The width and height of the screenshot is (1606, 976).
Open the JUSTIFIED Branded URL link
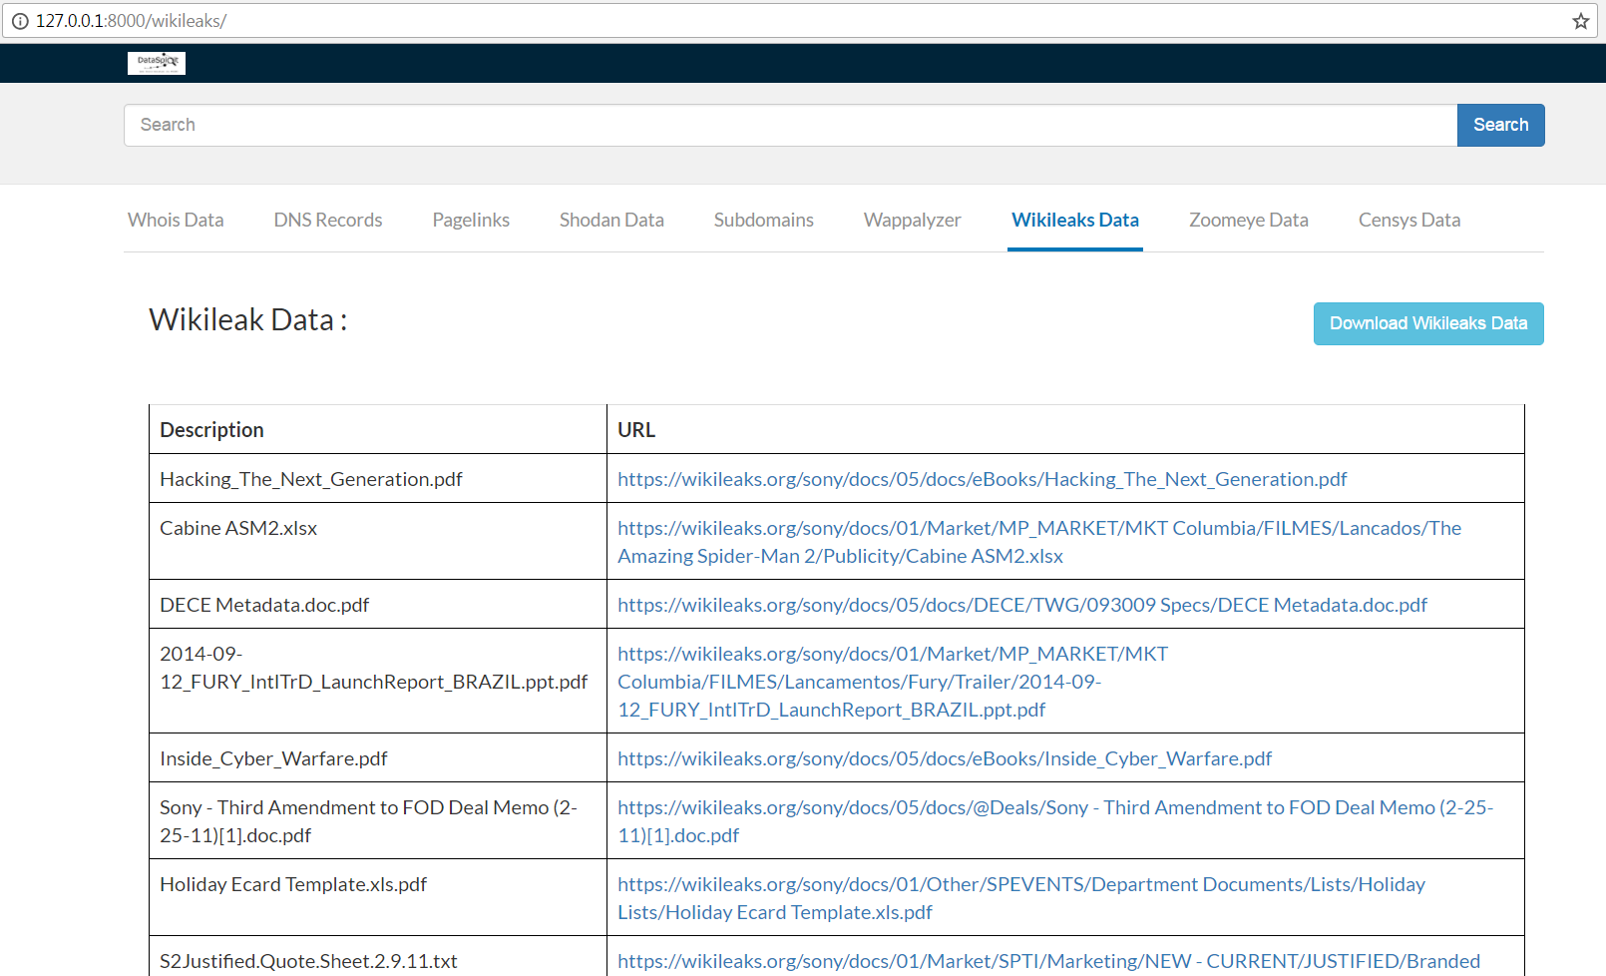tap(1049, 961)
